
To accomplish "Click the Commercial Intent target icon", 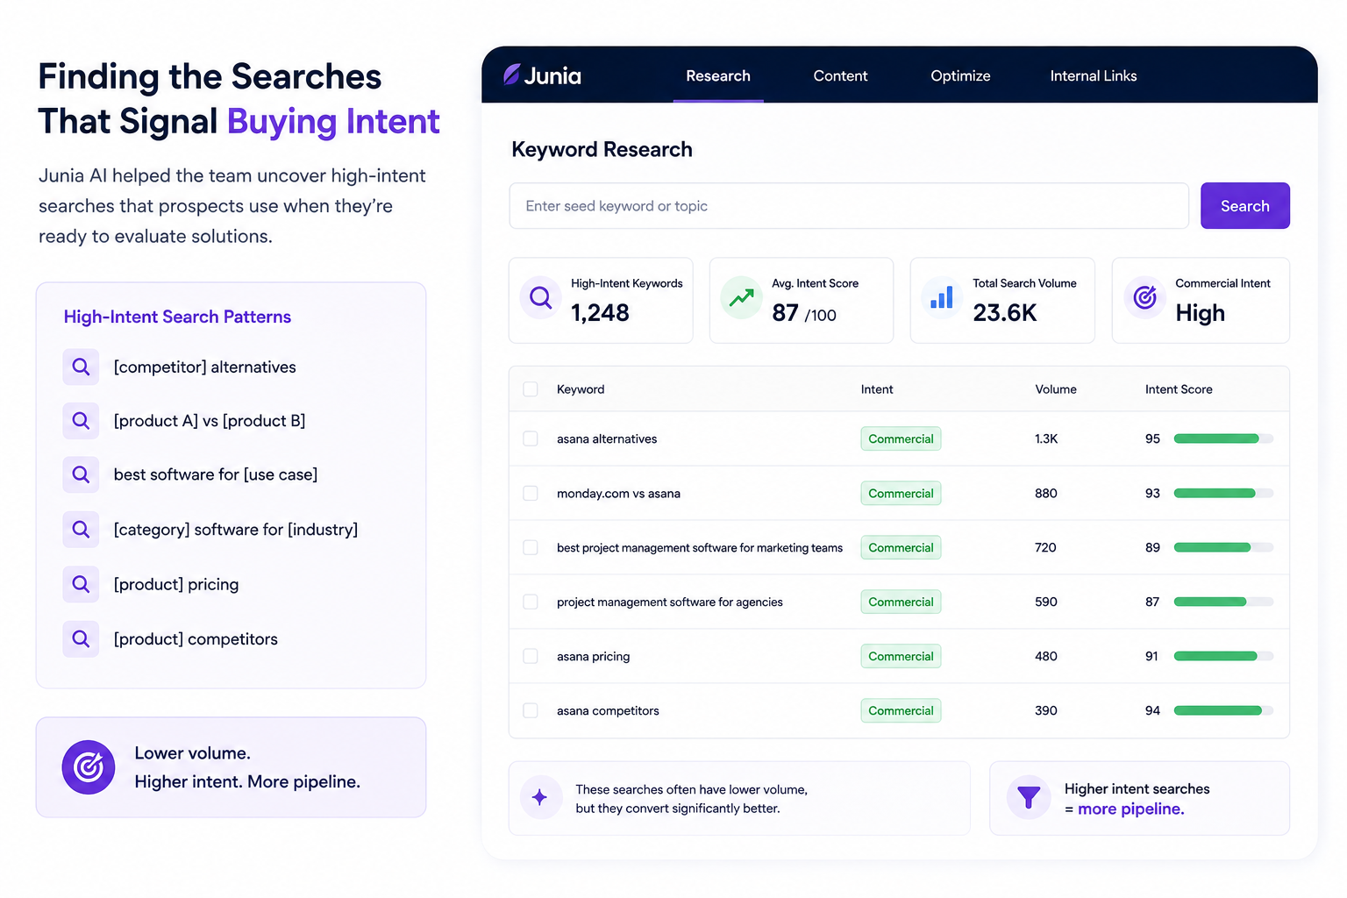I will pos(1144,298).
